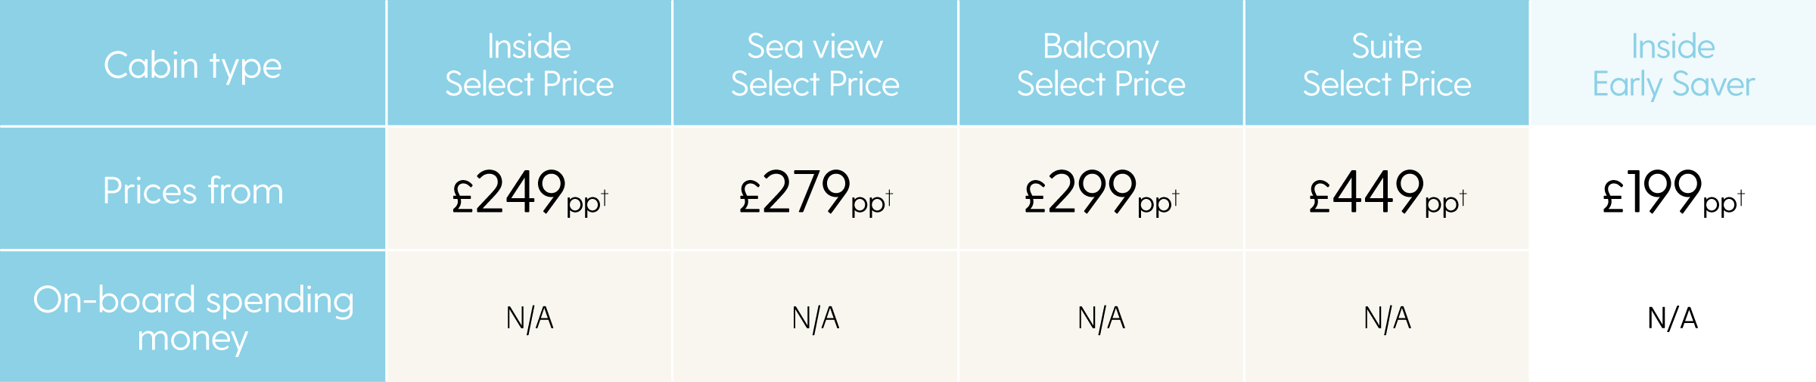This screenshot has height=382, width=1816.
Task: Click the On-board spending money row label
Action: tap(192, 317)
